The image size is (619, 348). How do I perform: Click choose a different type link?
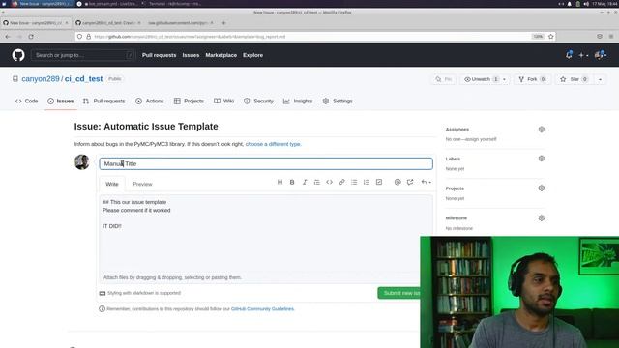click(273, 144)
